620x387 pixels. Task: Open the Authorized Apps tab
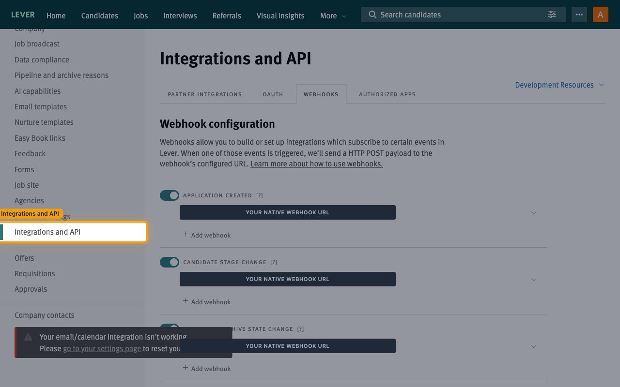click(x=387, y=94)
